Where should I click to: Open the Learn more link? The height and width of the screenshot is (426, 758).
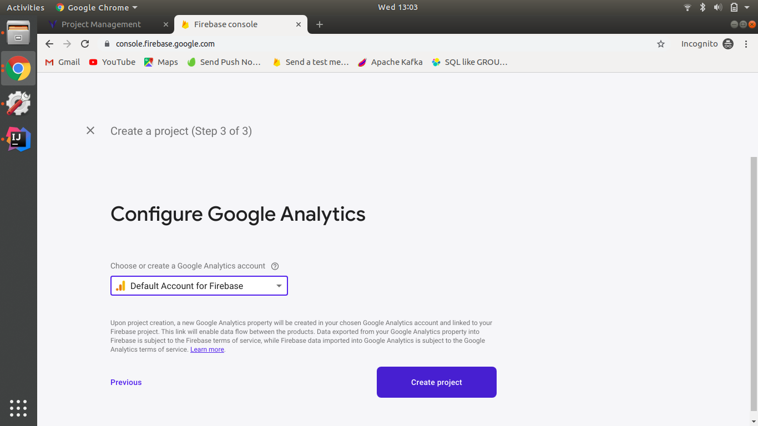point(207,349)
